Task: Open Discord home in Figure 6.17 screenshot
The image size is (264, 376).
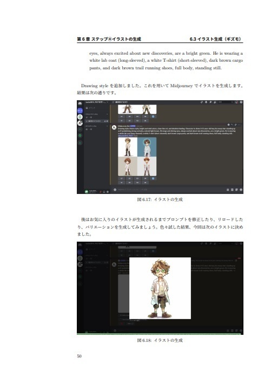Action: click(80, 103)
